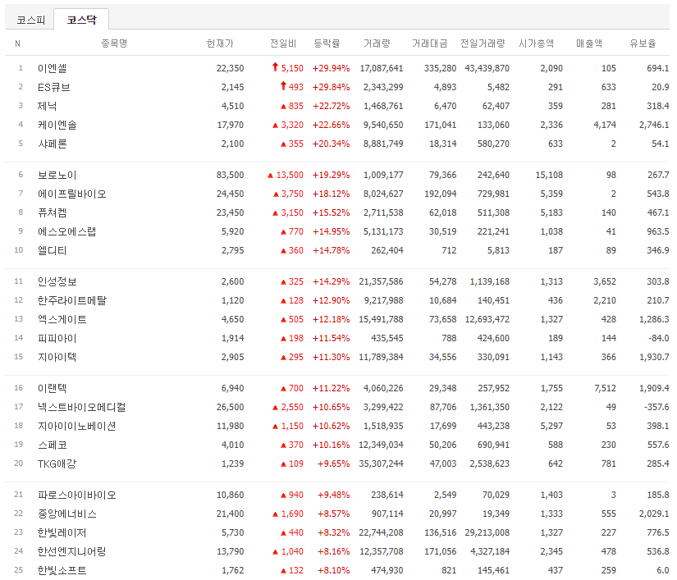This screenshot has width=677, height=580.
Task: Select 인성정보 in the list
Action: tap(57, 281)
